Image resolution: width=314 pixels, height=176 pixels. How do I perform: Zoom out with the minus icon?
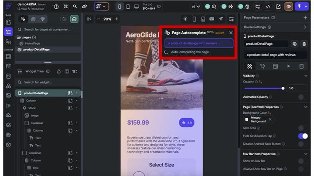[98, 19]
